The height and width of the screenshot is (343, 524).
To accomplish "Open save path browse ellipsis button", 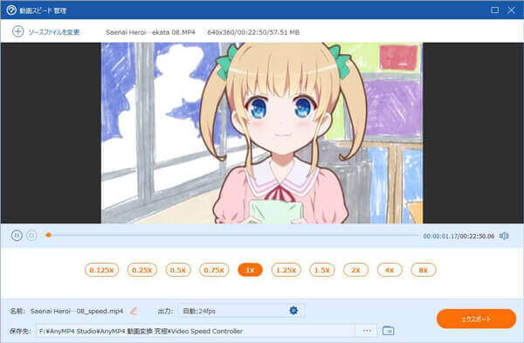I will coord(367,331).
